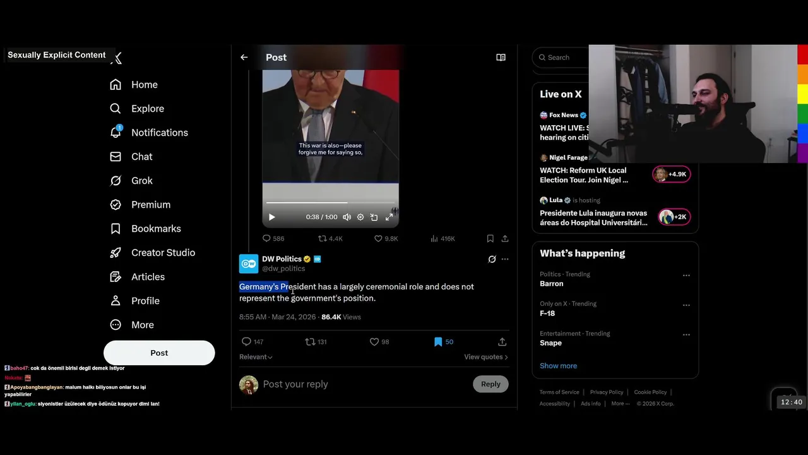
Task: Open Profile in the sidebar
Action: point(134,301)
